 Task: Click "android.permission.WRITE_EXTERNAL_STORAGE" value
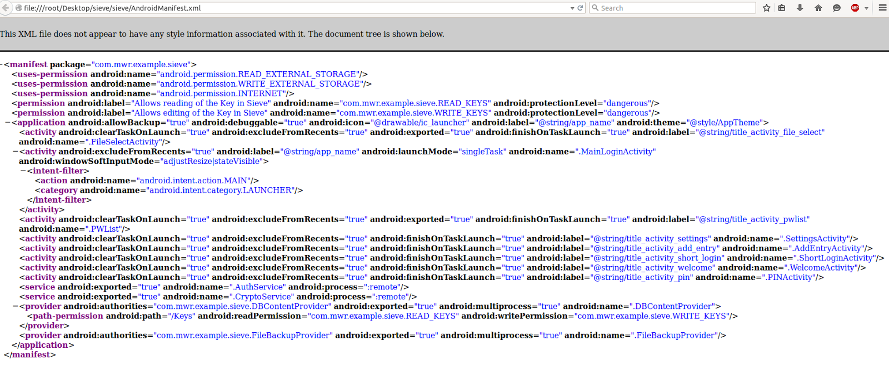point(260,84)
